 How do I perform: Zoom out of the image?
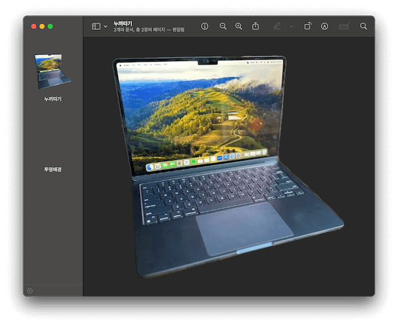pyautogui.click(x=223, y=26)
